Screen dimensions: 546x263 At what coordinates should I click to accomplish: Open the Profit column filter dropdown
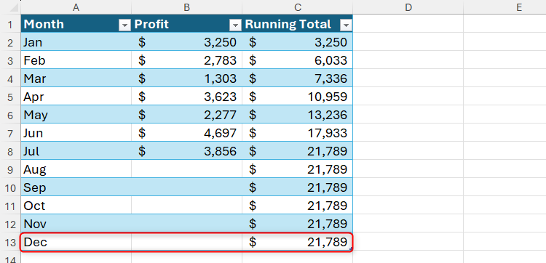point(236,25)
